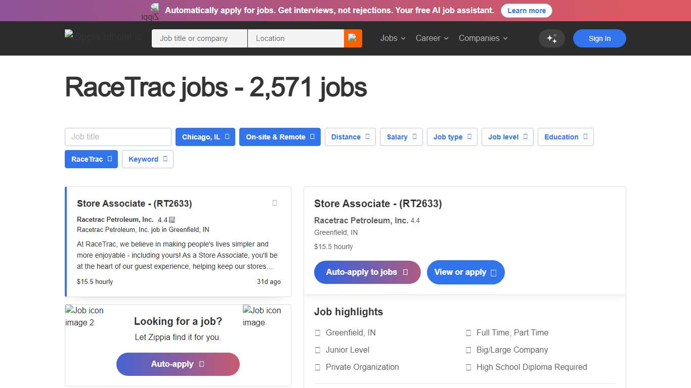The height and width of the screenshot is (388, 691).
Task: Click the Learn more banner button
Action: click(526, 10)
